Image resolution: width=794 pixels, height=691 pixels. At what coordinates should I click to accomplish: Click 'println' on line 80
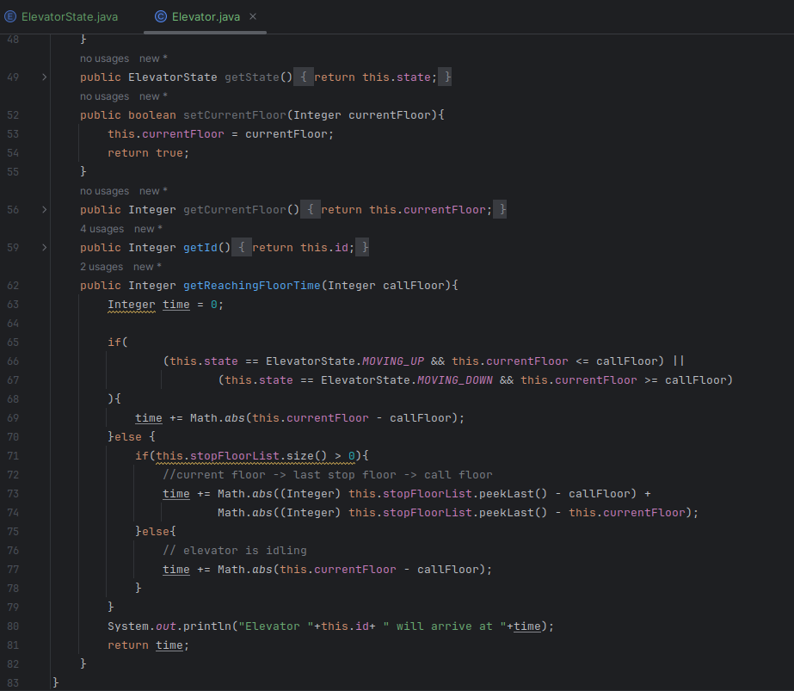[207, 626]
